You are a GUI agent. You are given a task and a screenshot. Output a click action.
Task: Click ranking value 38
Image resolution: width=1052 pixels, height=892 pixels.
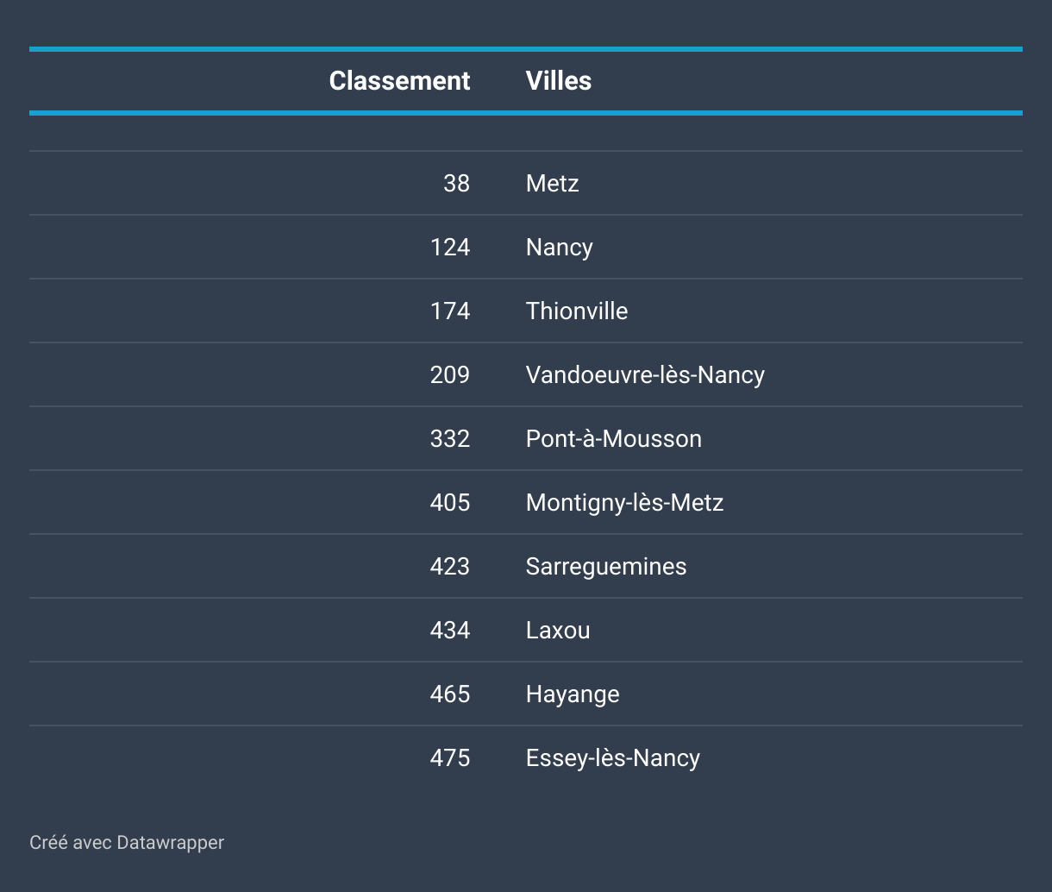tap(457, 183)
